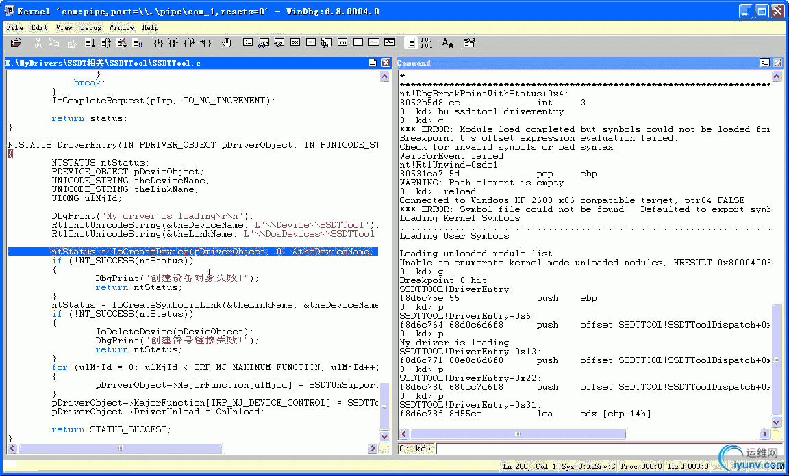Step out of the current function

click(190, 42)
